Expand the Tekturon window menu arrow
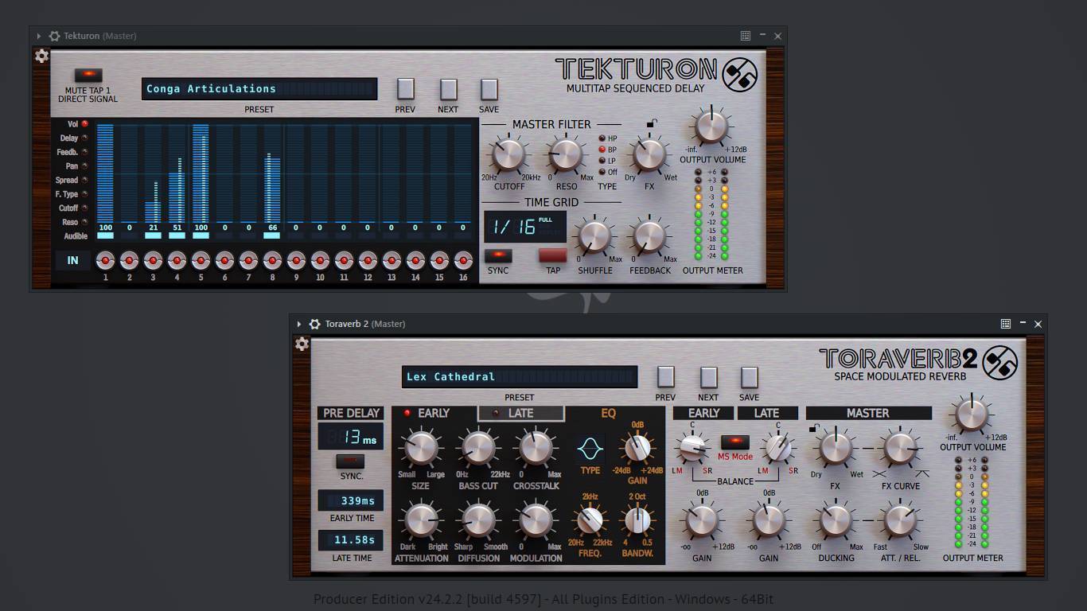 (38, 36)
